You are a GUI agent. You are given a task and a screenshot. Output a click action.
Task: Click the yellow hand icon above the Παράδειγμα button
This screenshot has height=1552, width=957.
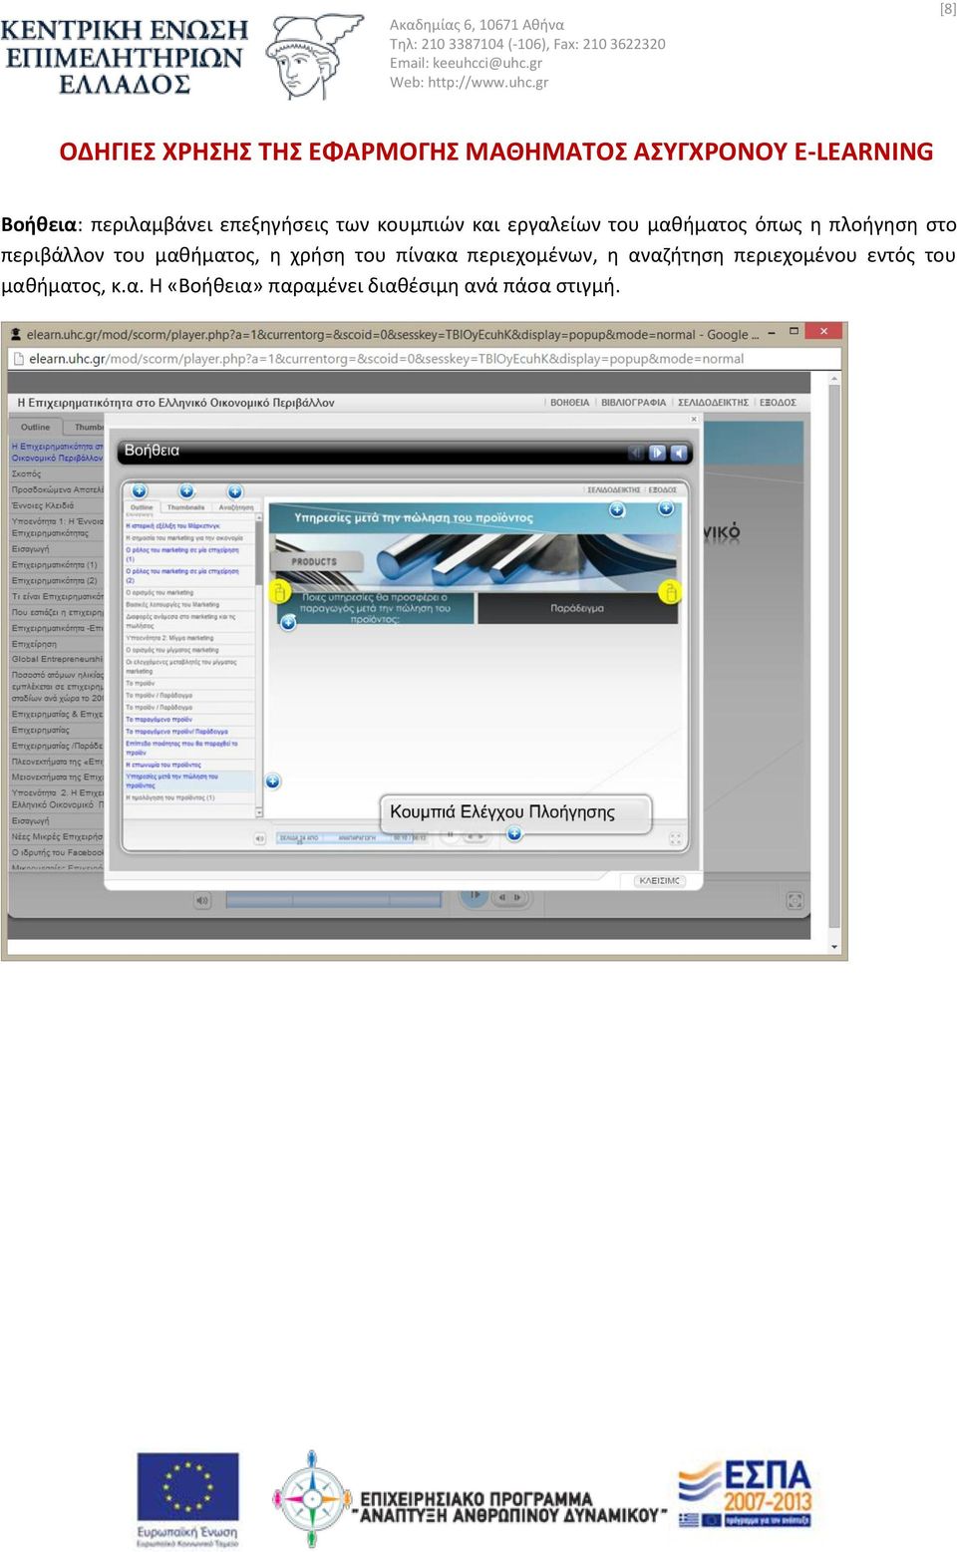[x=670, y=592]
